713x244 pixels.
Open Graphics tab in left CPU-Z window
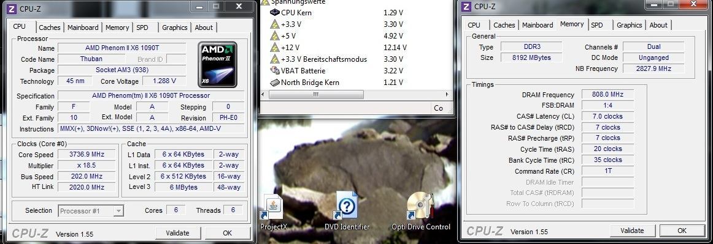click(175, 28)
